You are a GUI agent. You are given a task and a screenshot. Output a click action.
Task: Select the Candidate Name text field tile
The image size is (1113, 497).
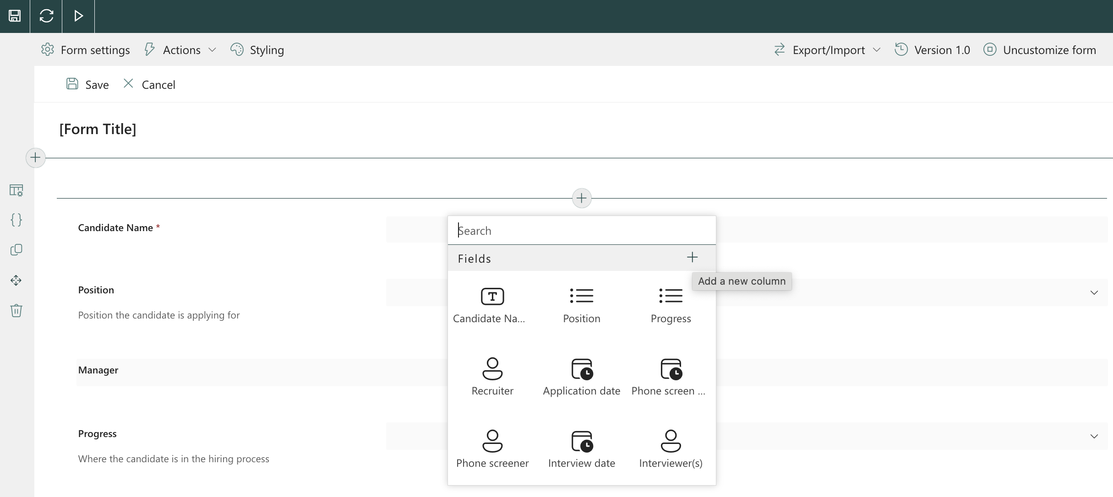(x=492, y=306)
